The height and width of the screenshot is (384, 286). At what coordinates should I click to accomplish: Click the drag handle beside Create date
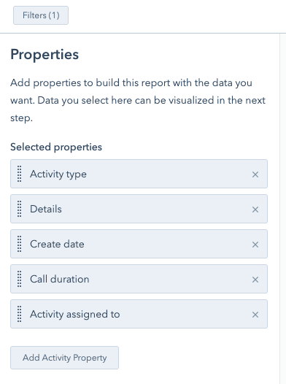coord(19,244)
